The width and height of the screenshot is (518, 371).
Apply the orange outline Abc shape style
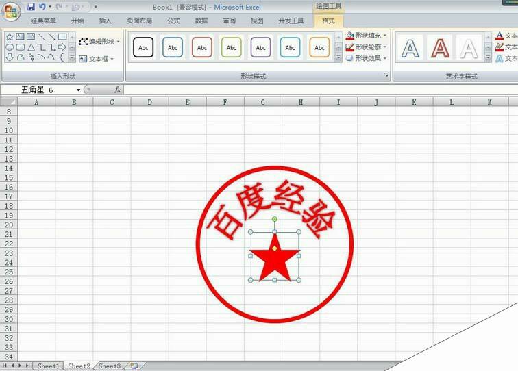pos(319,47)
